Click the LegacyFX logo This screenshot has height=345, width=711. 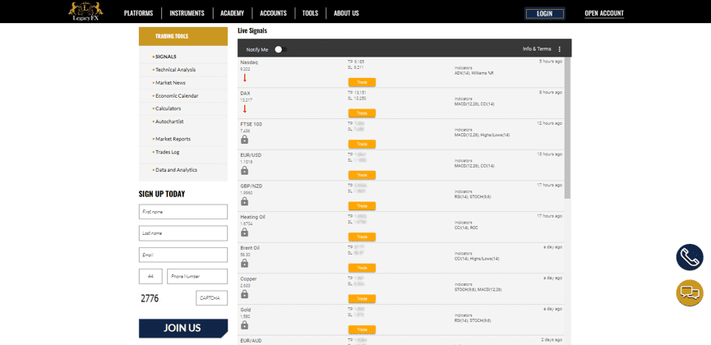click(85, 11)
